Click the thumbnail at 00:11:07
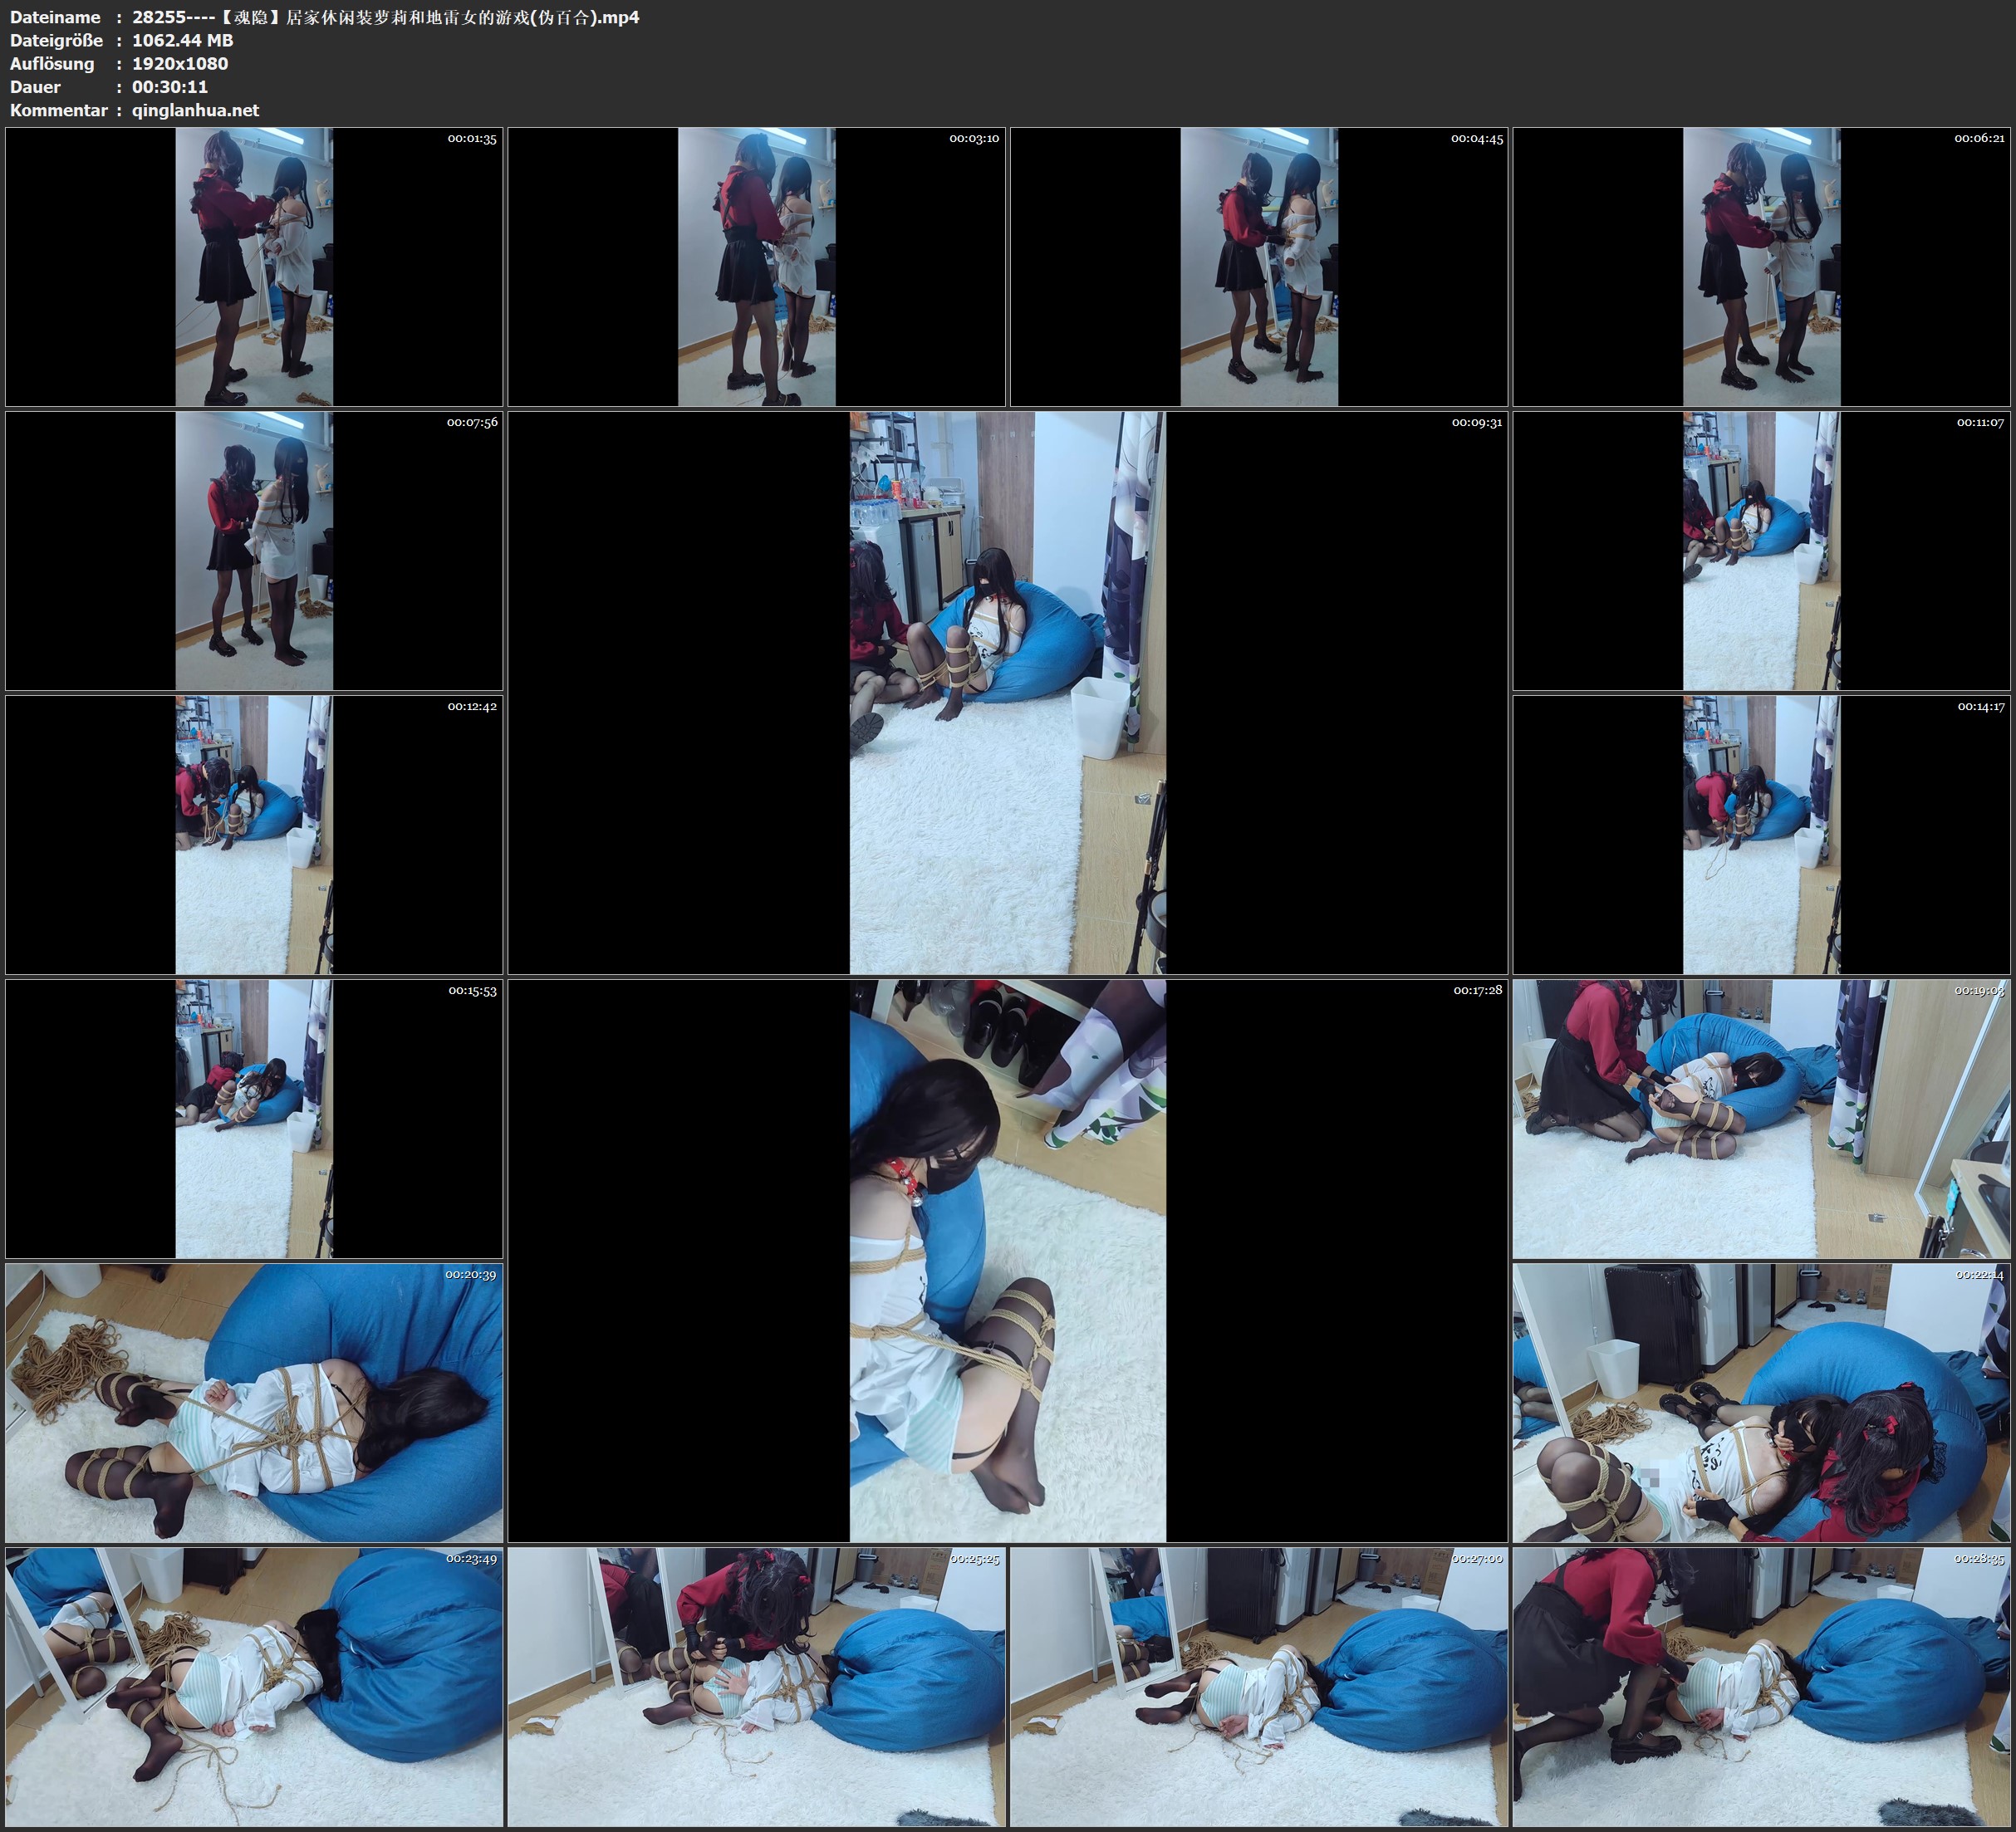Image resolution: width=2016 pixels, height=1832 pixels. point(1761,550)
